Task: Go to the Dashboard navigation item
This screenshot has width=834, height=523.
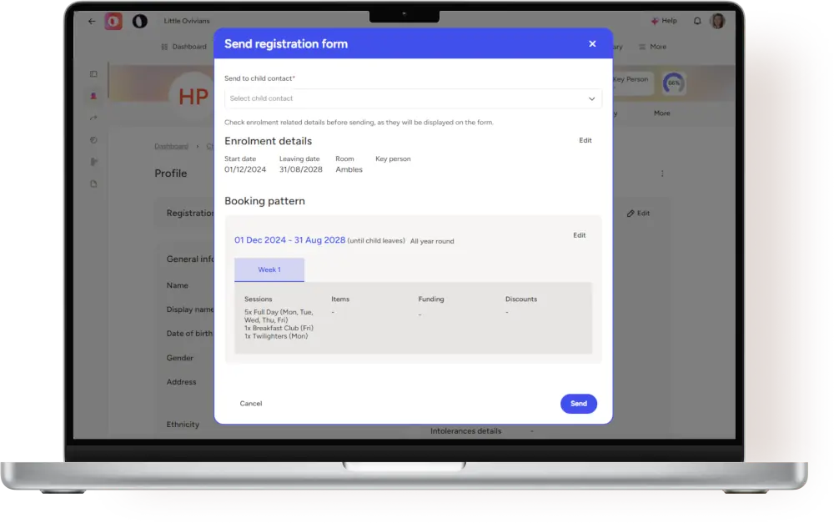Action: click(x=183, y=47)
